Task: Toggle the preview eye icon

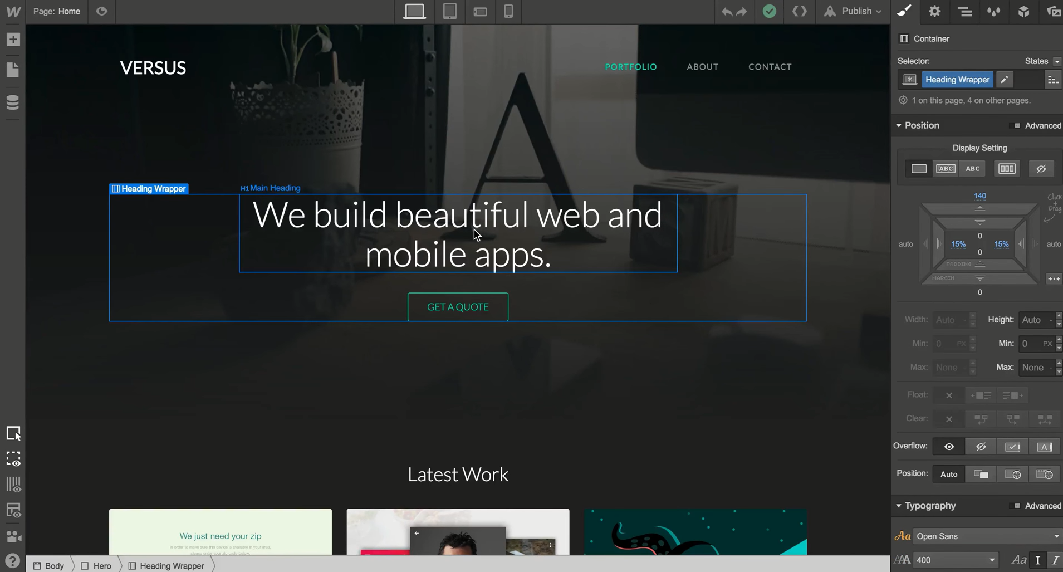Action: [x=101, y=11]
